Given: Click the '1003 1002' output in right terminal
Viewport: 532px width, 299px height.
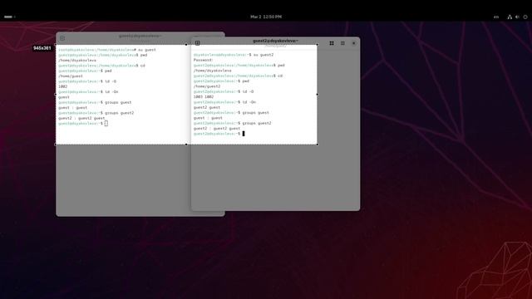Looking at the screenshot, I should (204, 96).
